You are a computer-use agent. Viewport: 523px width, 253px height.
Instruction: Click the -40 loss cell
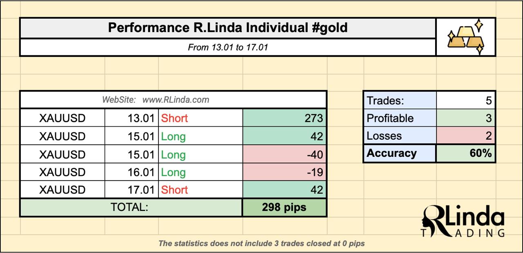[x=284, y=154]
